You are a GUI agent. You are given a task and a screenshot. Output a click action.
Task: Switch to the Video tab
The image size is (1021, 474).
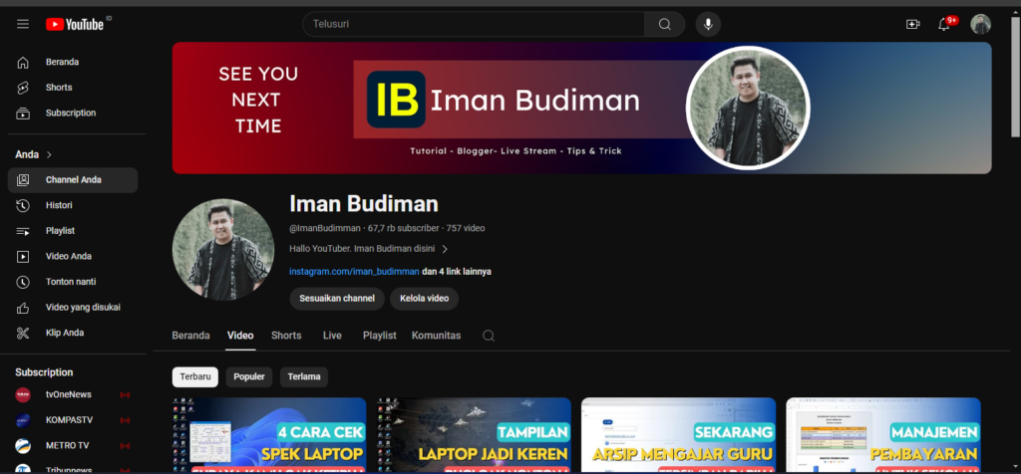(x=240, y=336)
